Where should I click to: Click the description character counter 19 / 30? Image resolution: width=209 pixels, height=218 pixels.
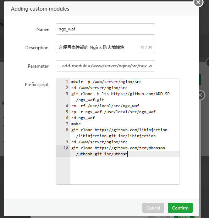coord(146,47)
